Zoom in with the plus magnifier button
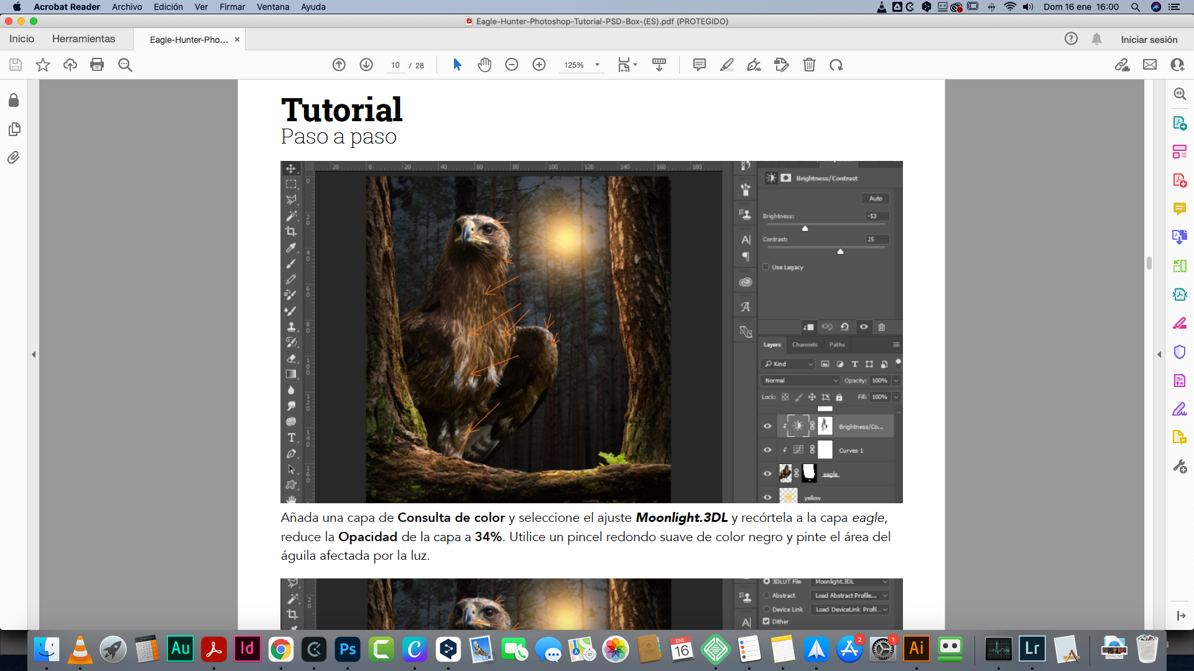1194x671 pixels. point(539,65)
